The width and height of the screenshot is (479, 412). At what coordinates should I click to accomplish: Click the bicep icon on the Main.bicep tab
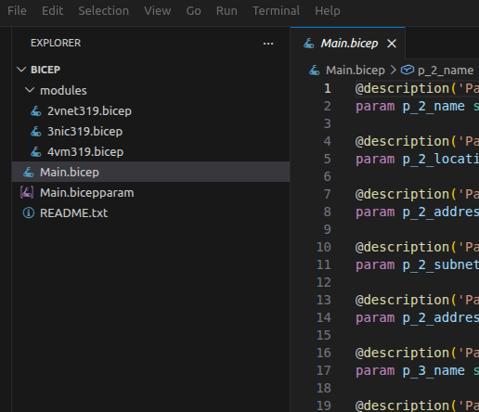click(x=309, y=44)
